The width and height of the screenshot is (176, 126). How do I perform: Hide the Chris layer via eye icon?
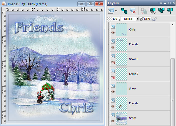[x=113, y=32]
